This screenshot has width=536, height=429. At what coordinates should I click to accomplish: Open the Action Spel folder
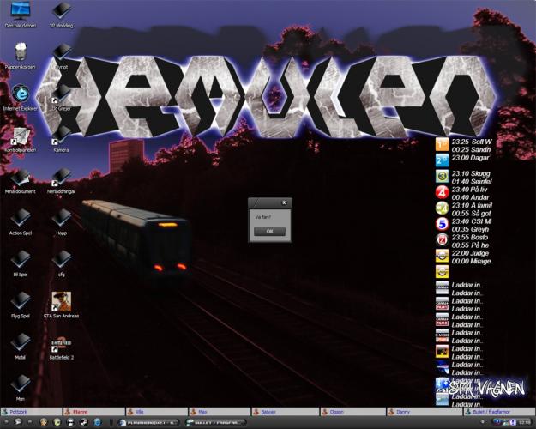pos(20,218)
